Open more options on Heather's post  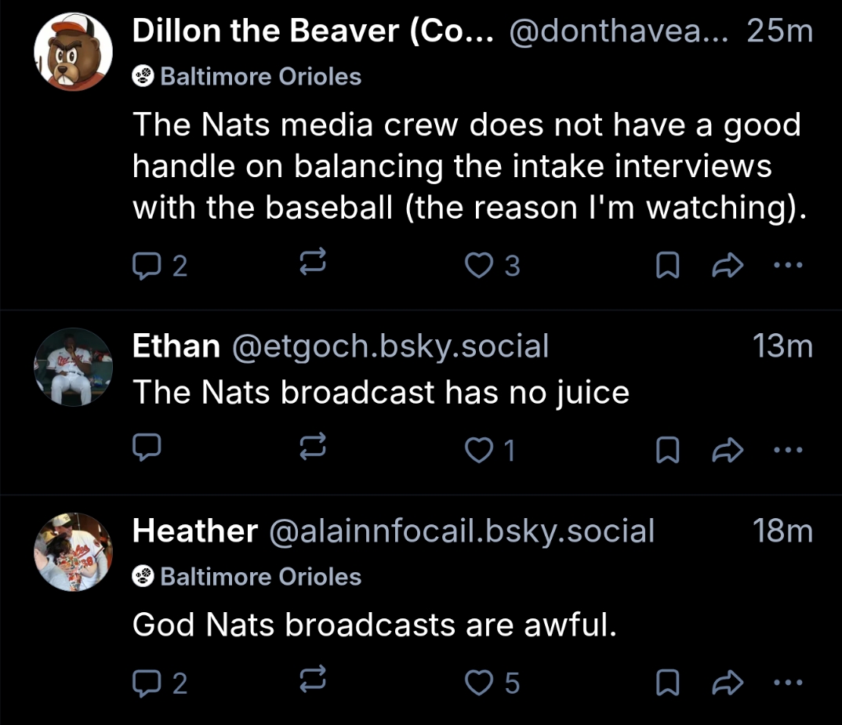coord(787,682)
